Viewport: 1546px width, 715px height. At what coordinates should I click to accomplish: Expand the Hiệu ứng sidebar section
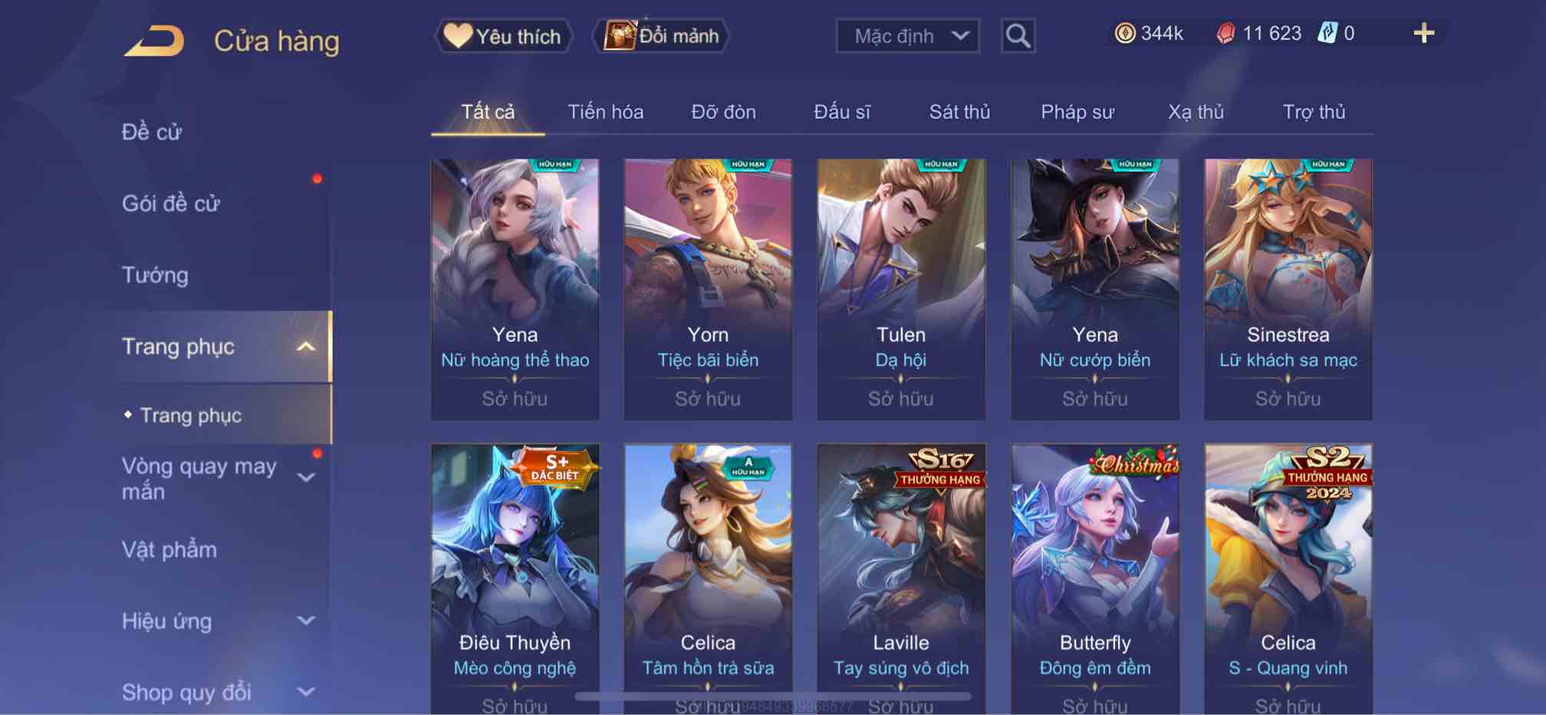(x=306, y=621)
